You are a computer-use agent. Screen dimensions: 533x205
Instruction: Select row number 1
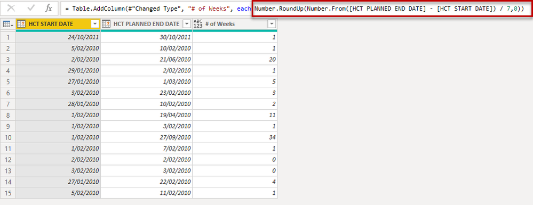(8, 37)
